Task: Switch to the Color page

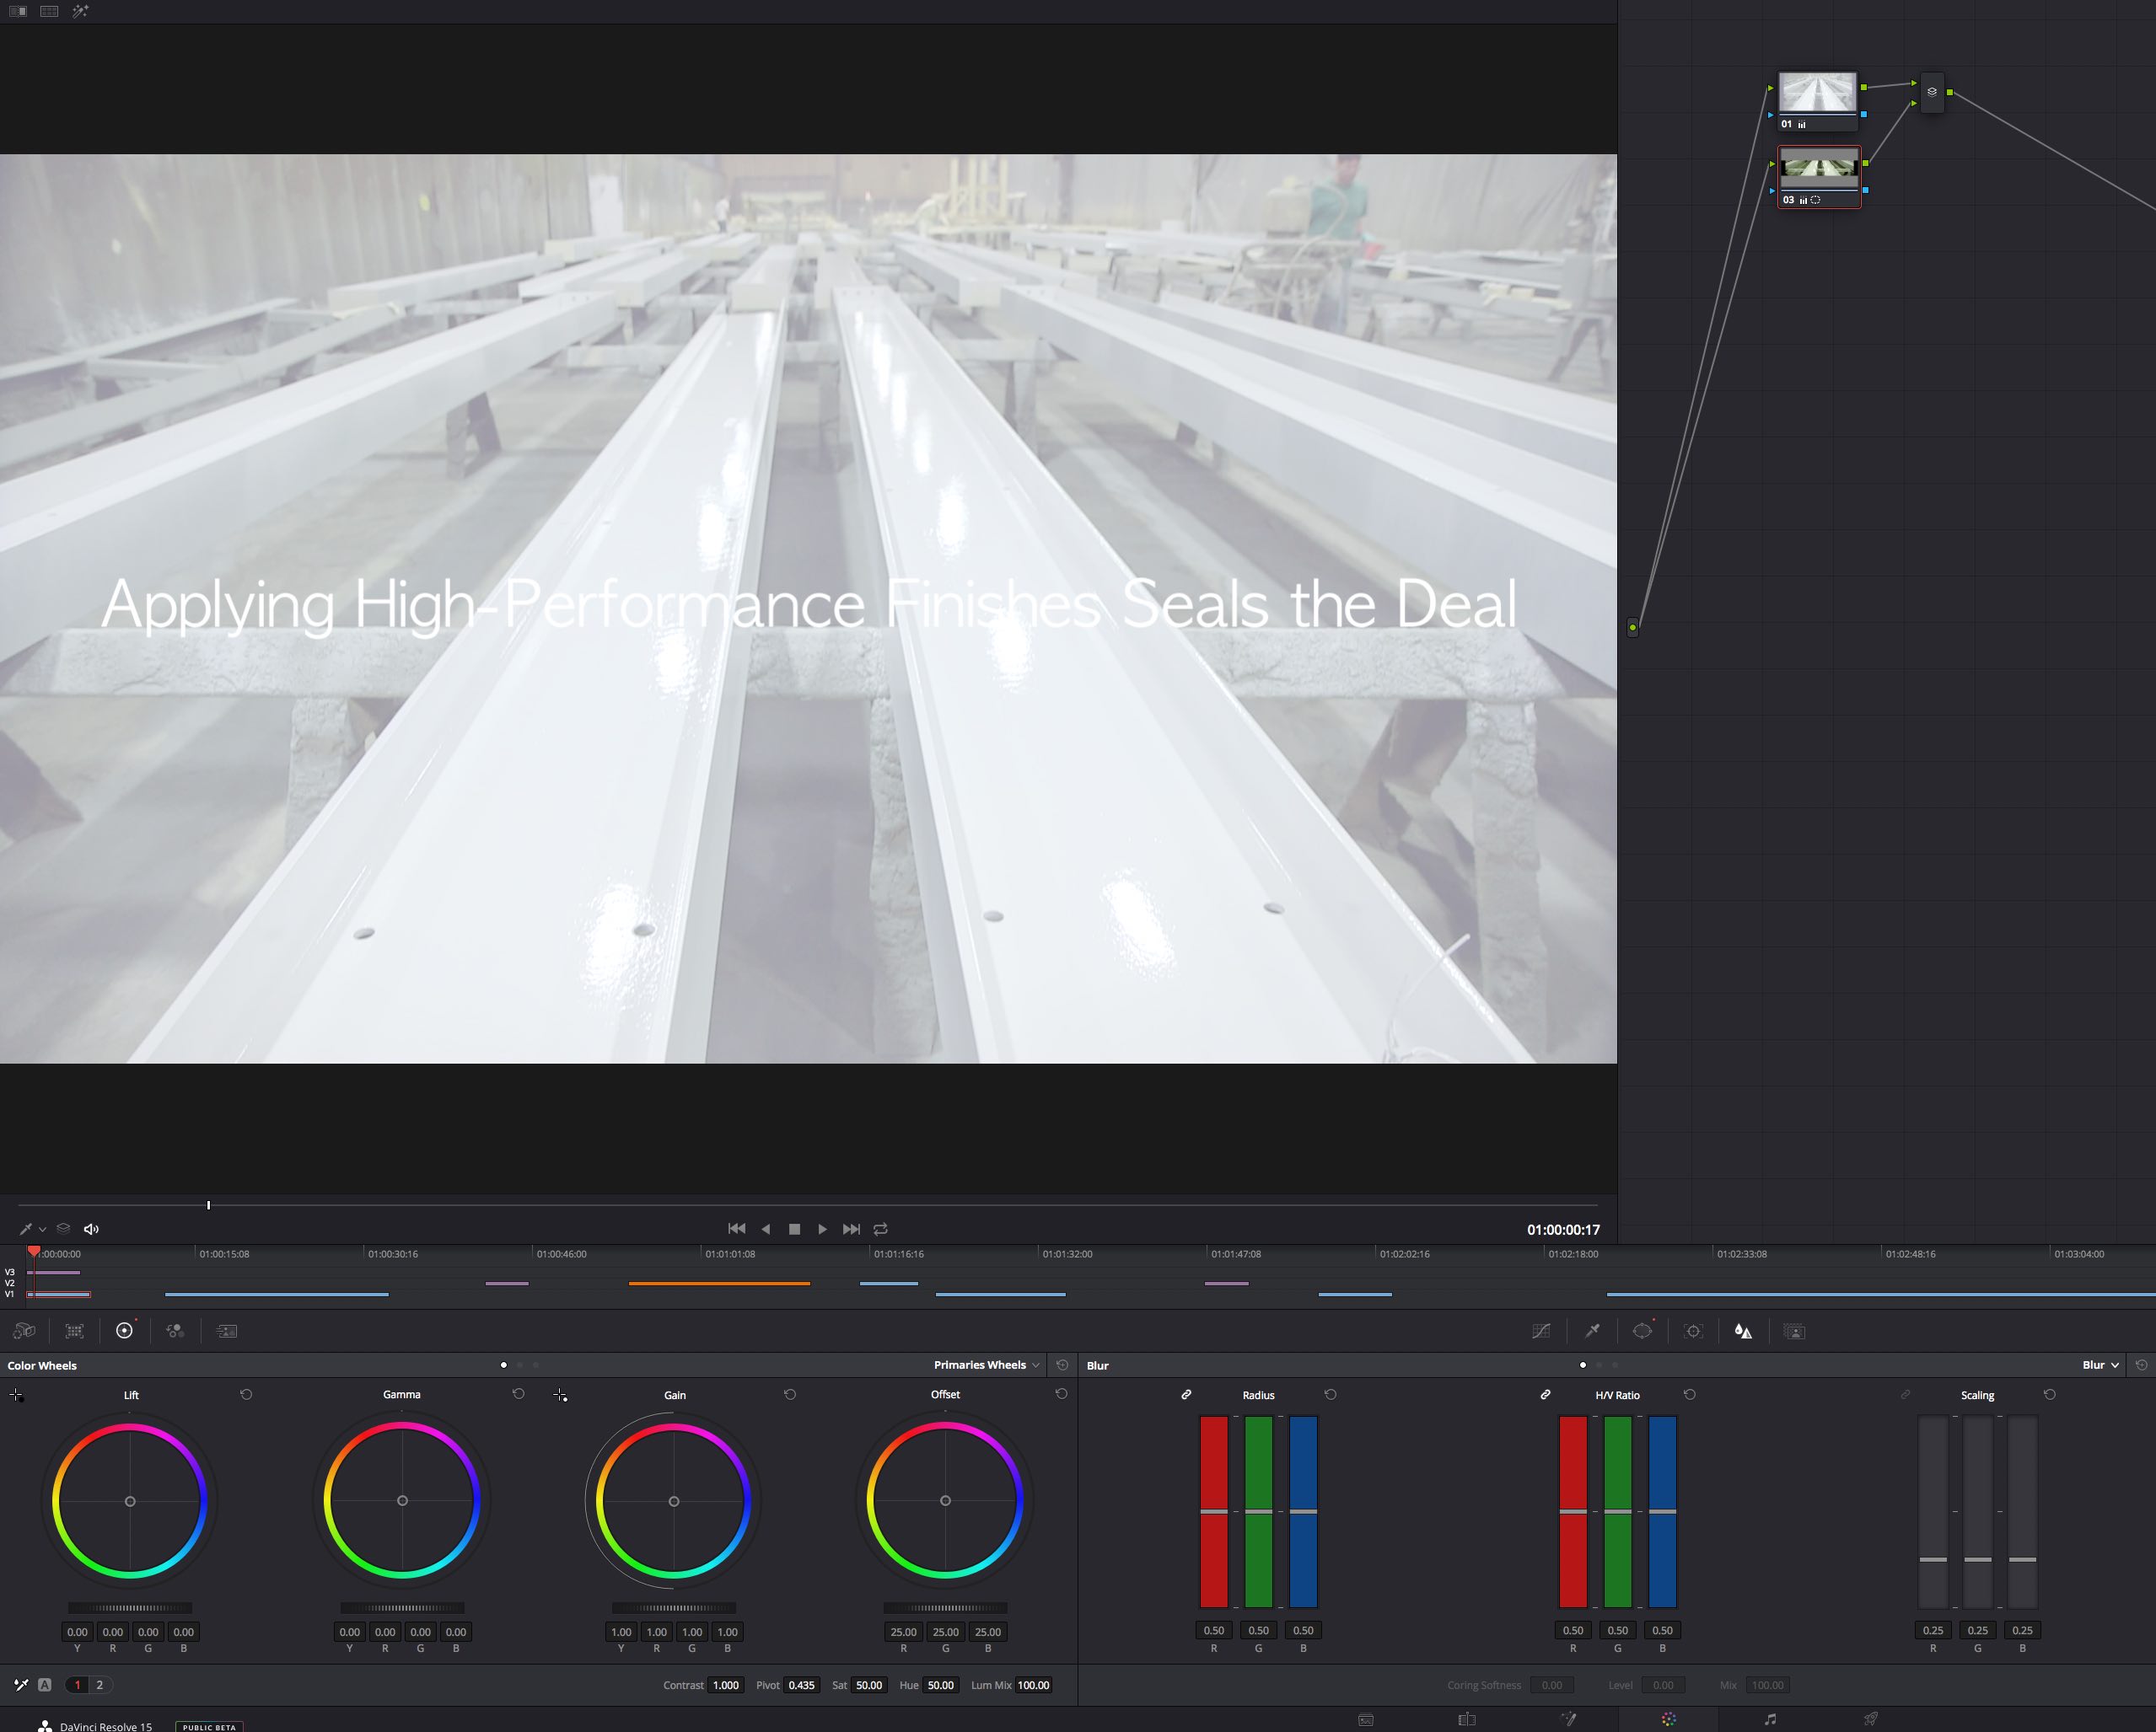Action: click(x=1669, y=1720)
